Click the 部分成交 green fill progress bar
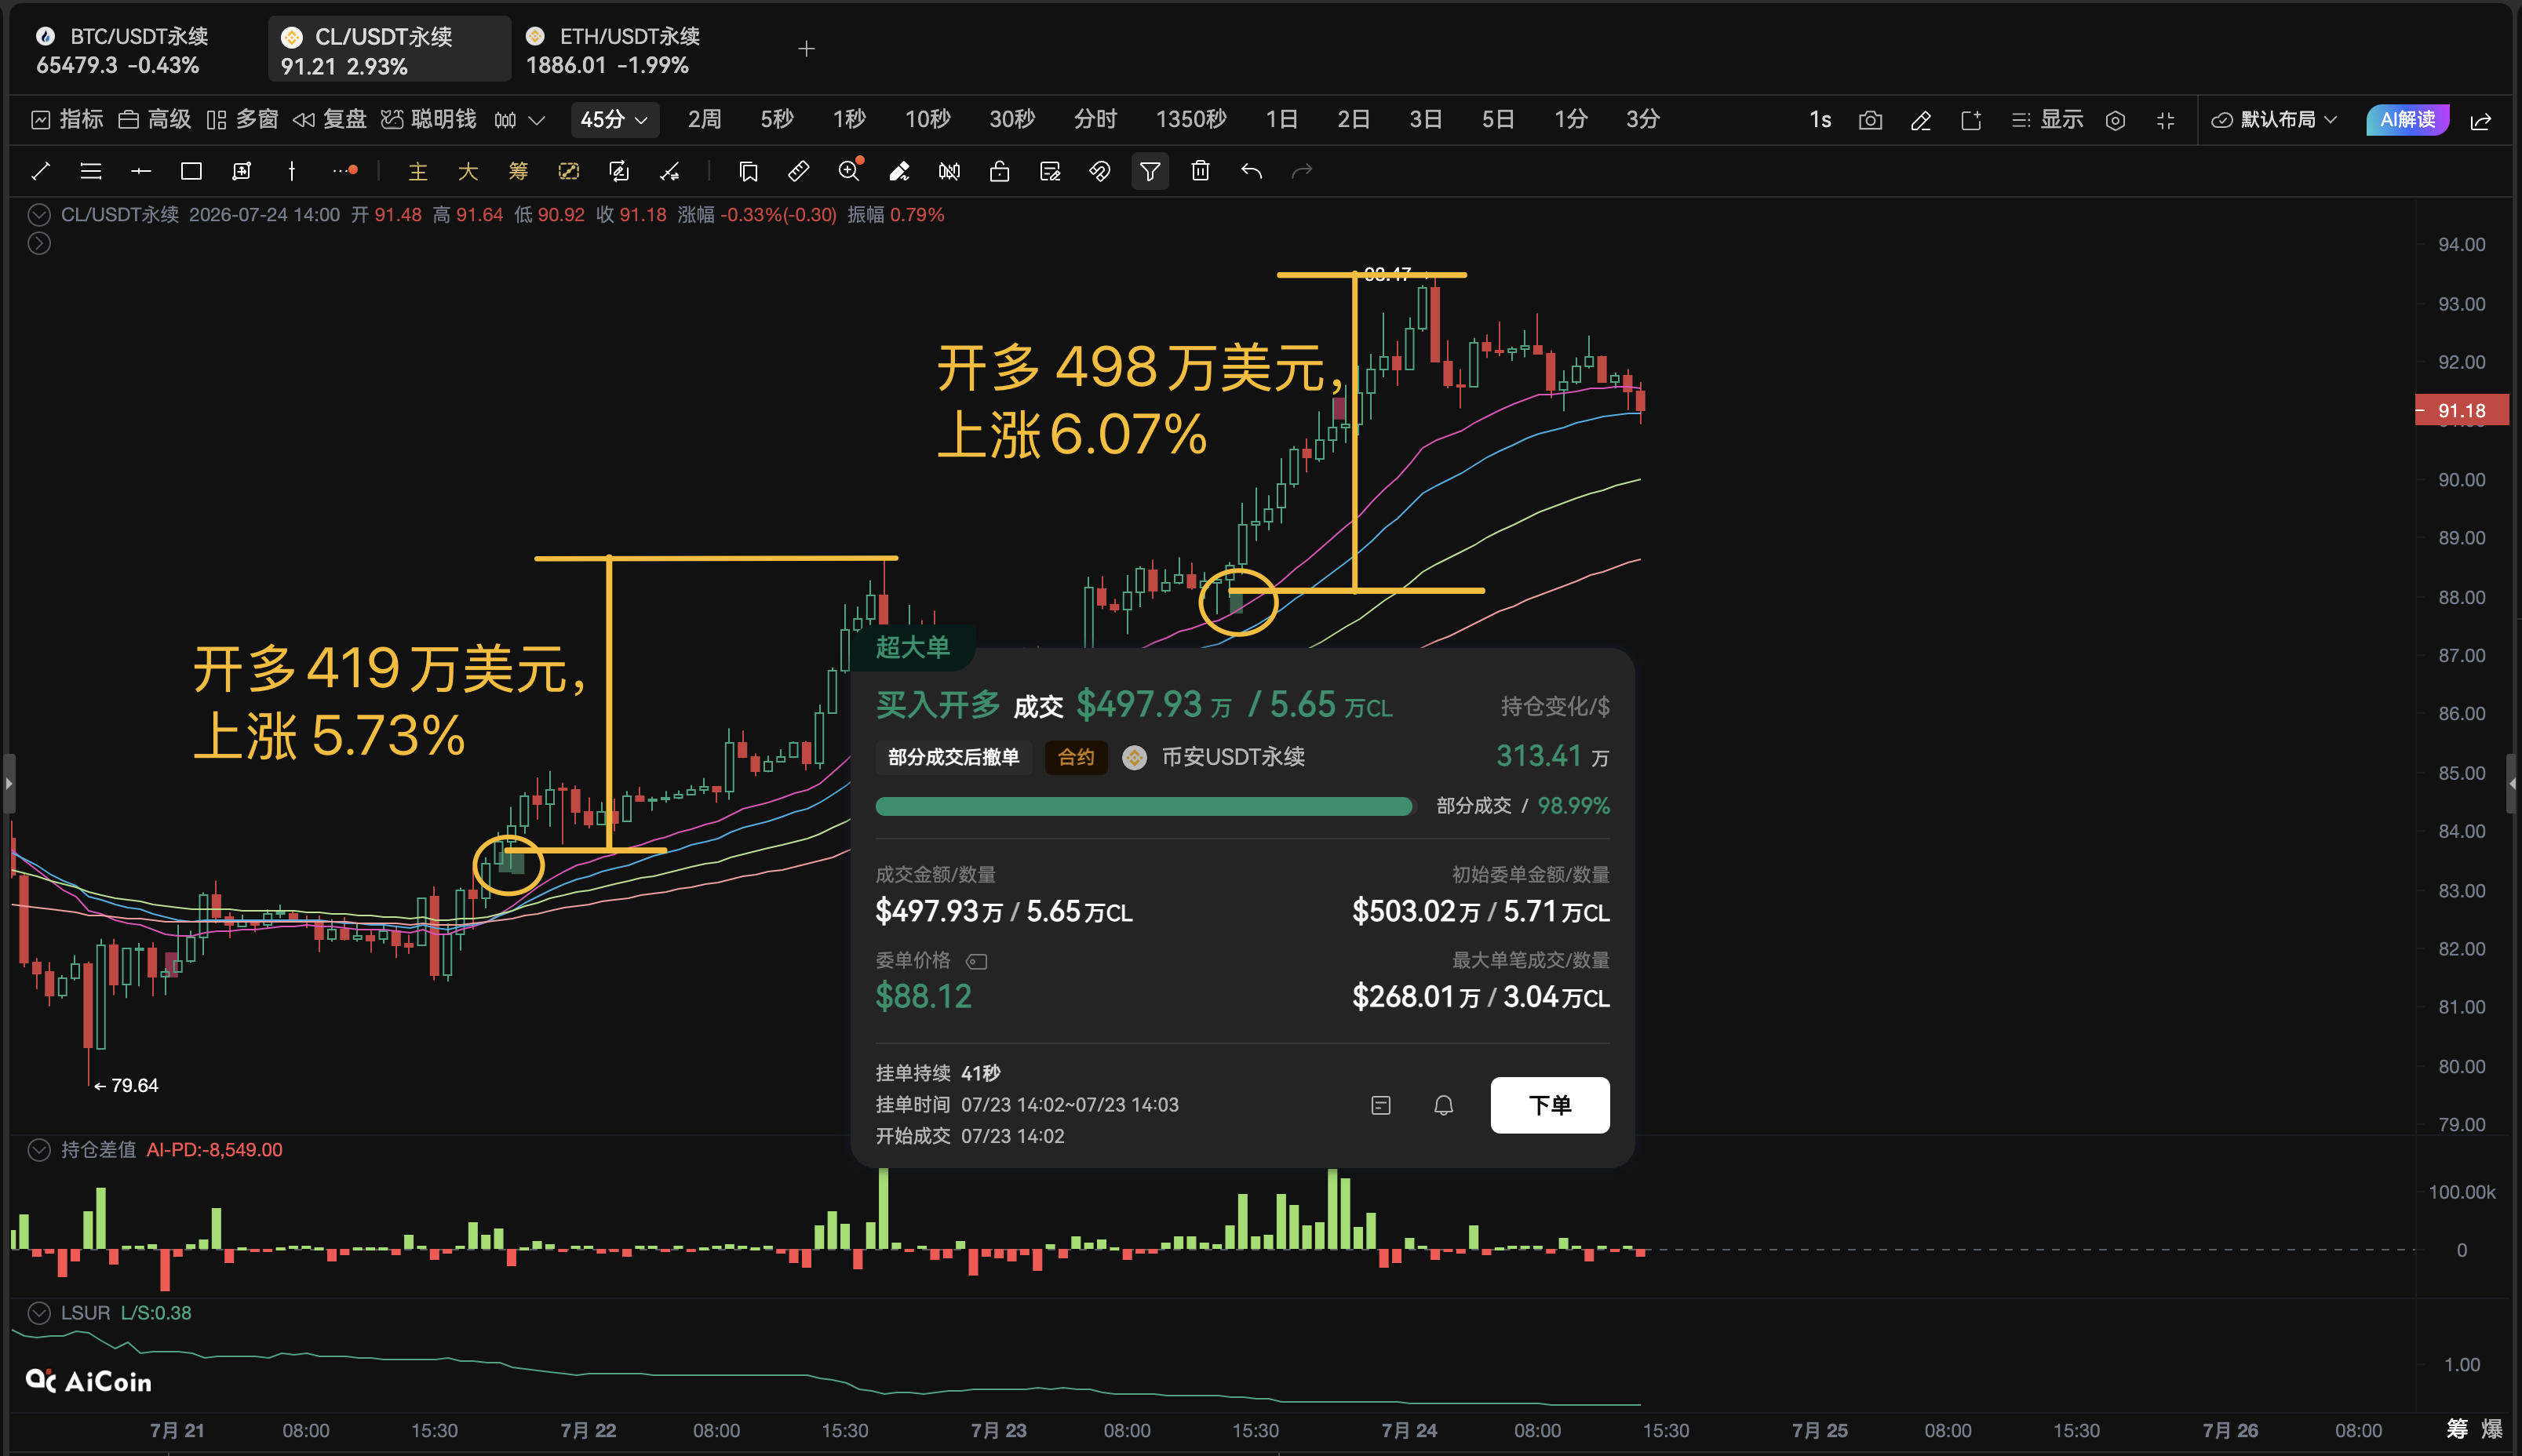Viewport: 2522px width, 1456px height. coord(1144,806)
